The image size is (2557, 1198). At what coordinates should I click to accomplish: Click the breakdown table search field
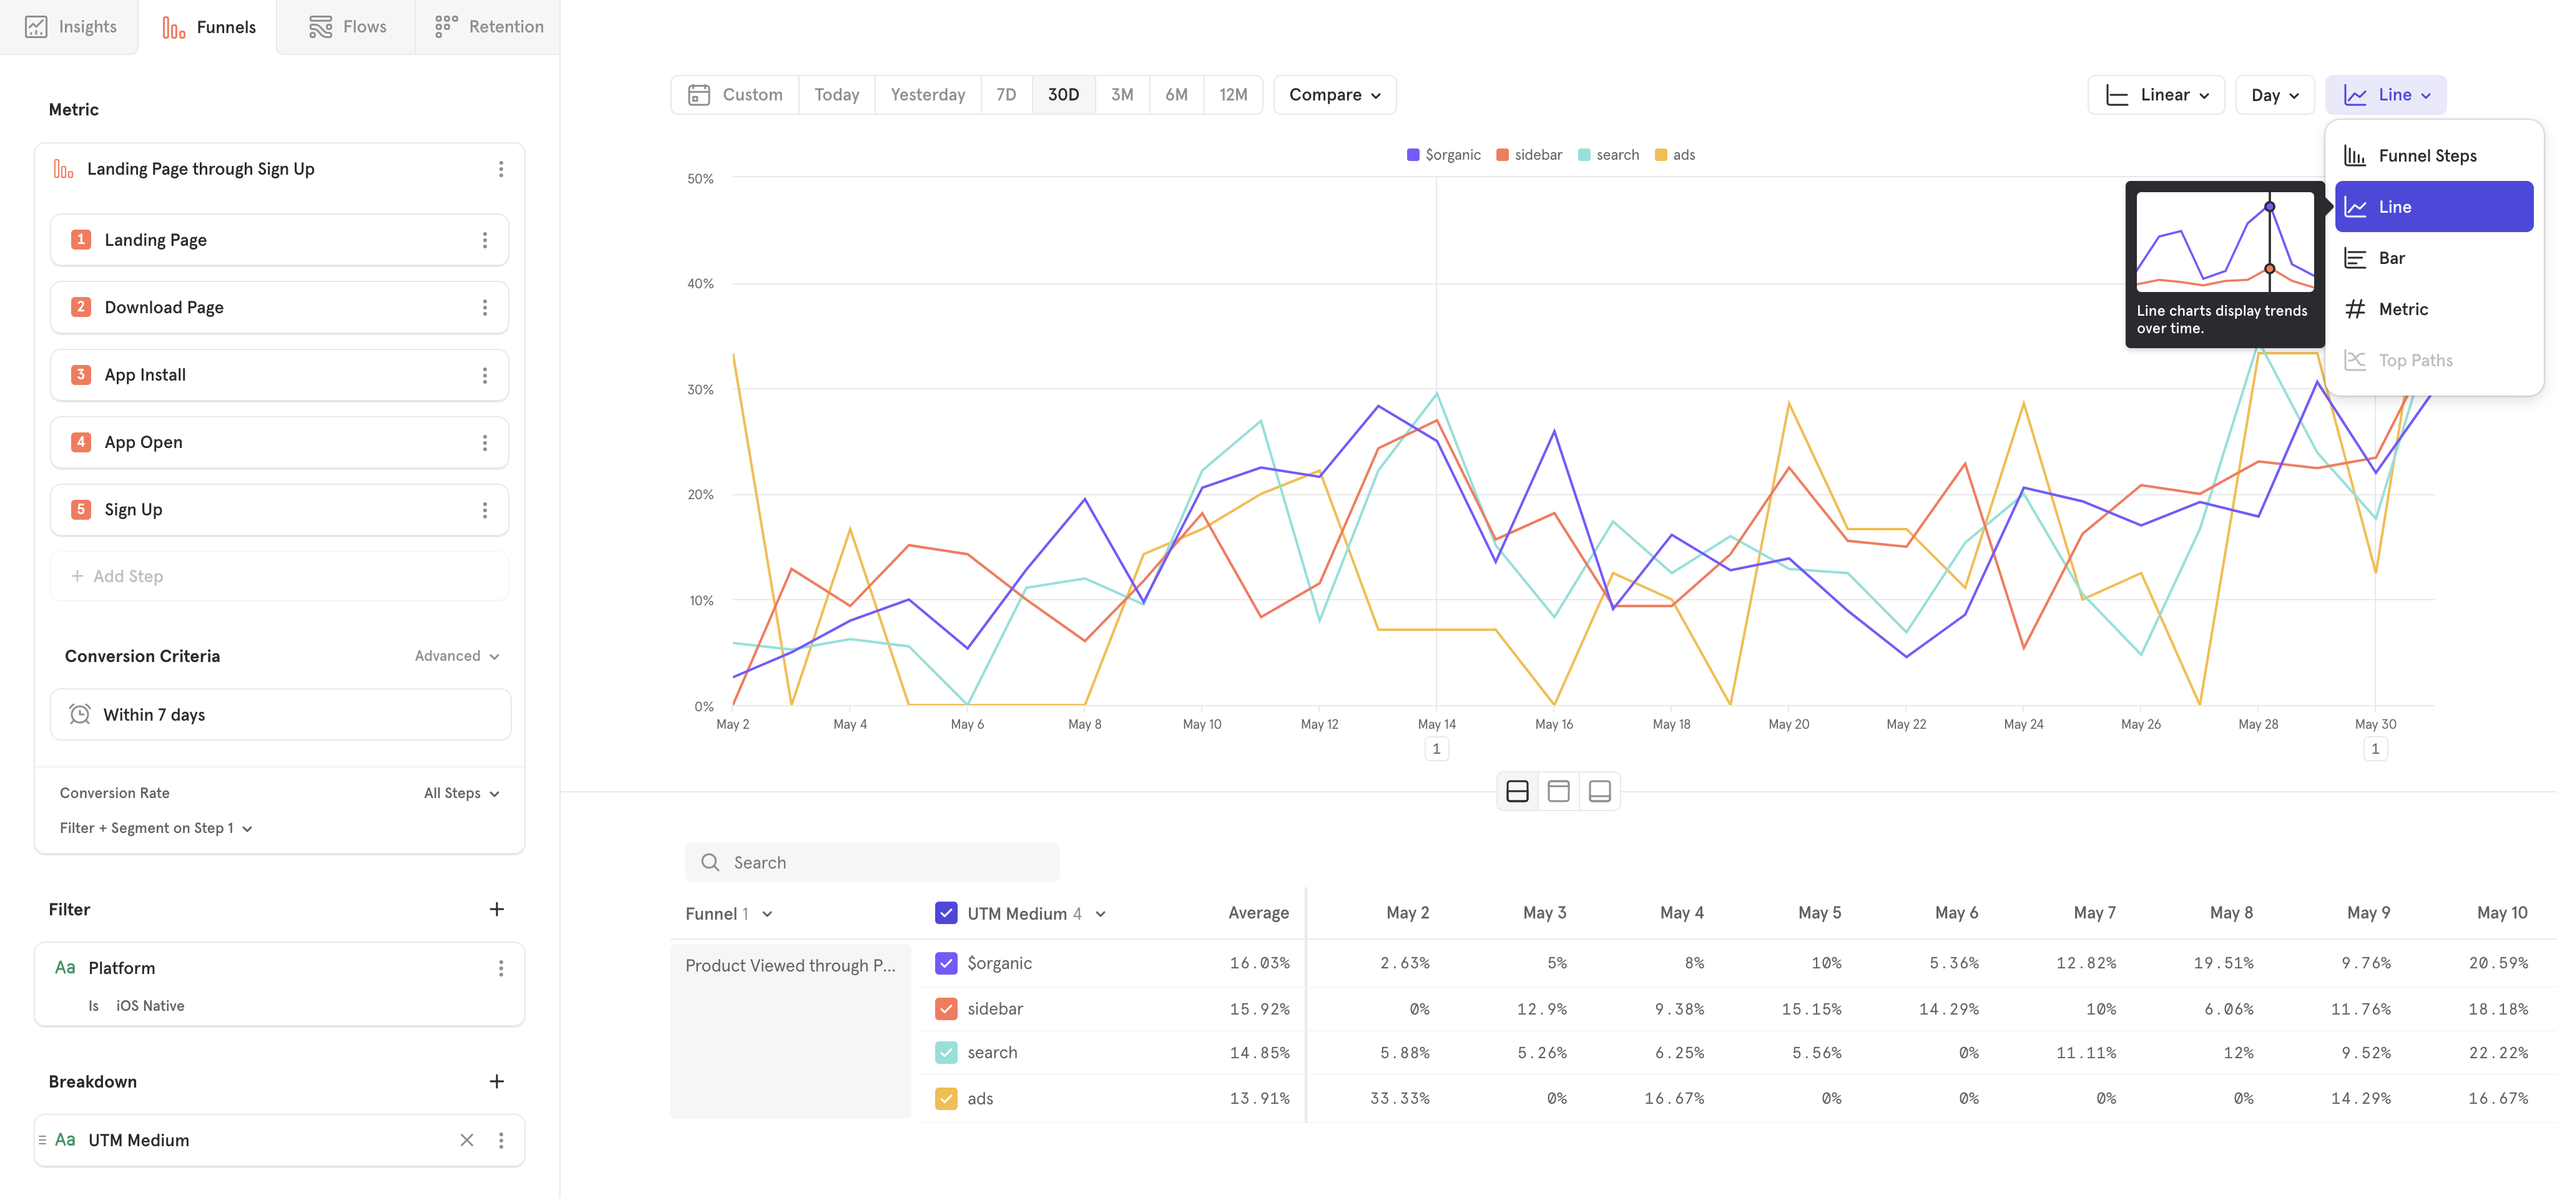[873, 862]
